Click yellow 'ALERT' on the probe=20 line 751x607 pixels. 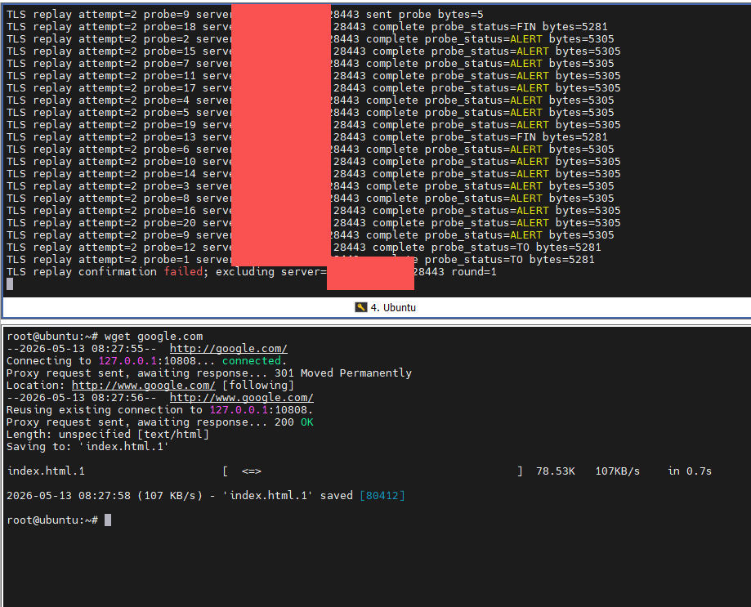(533, 222)
